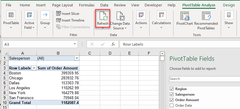Click the Insert Timeline icon

pos(59,20)
